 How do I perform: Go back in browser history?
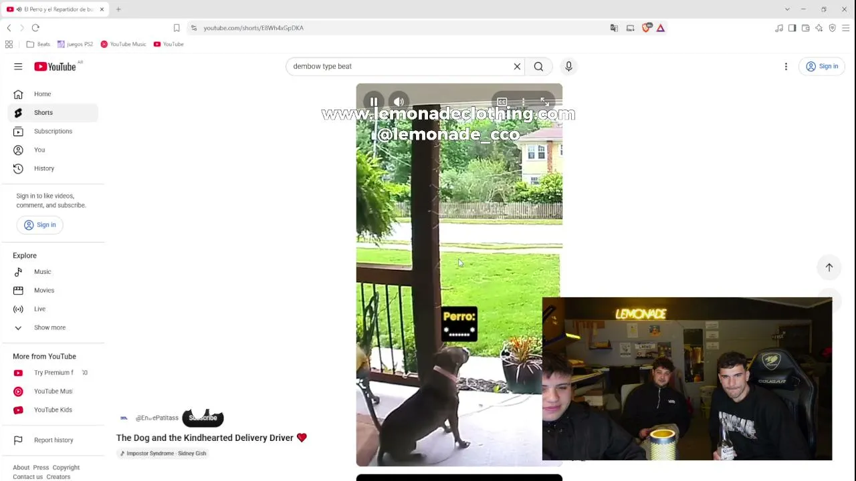click(x=9, y=28)
